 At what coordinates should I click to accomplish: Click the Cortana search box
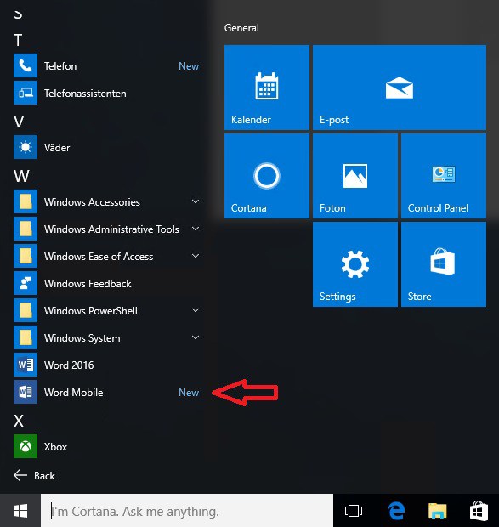[x=187, y=511]
